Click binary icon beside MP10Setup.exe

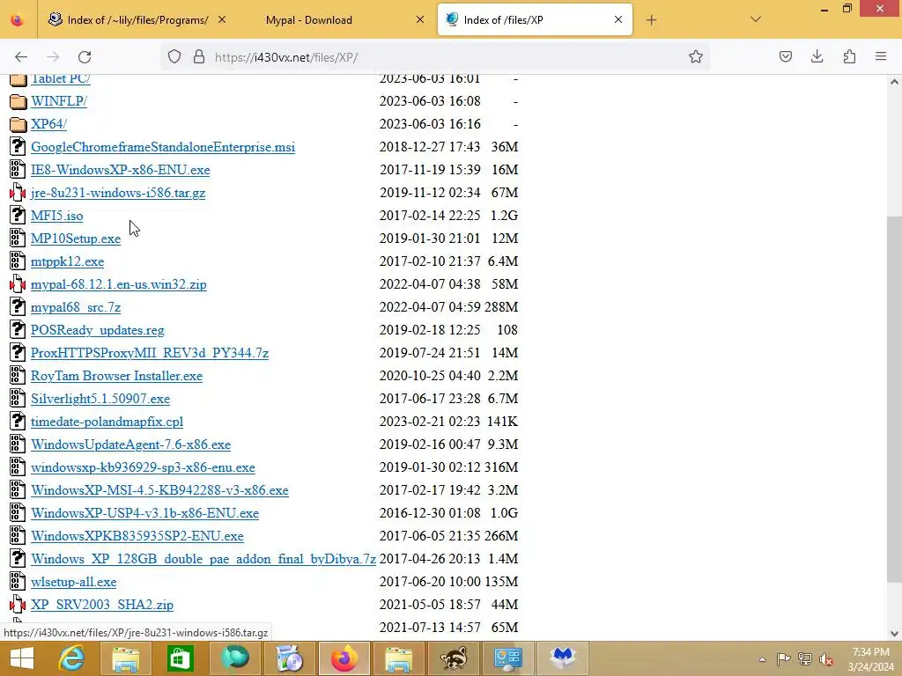pyautogui.click(x=18, y=238)
